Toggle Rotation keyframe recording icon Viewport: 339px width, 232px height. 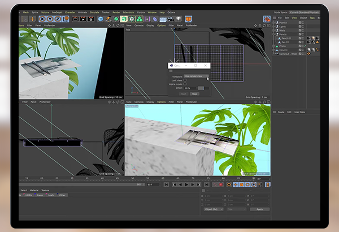pyautogui.click(x=247, y=184)
